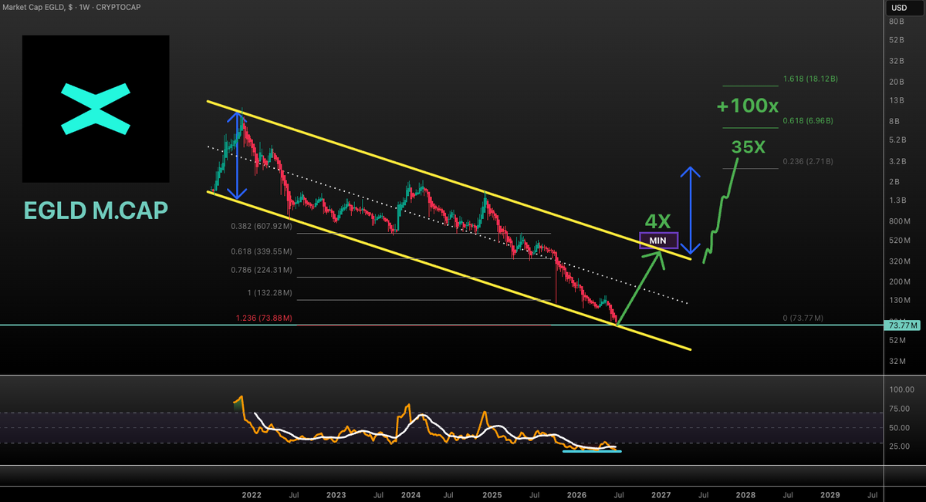926x502 pixels.
Task: Click 80B on the price axis
Action: (897, 22)
